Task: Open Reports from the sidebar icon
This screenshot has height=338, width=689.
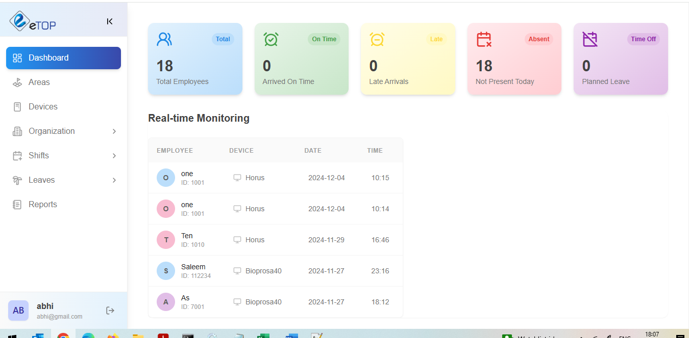Action: [17, 204]
